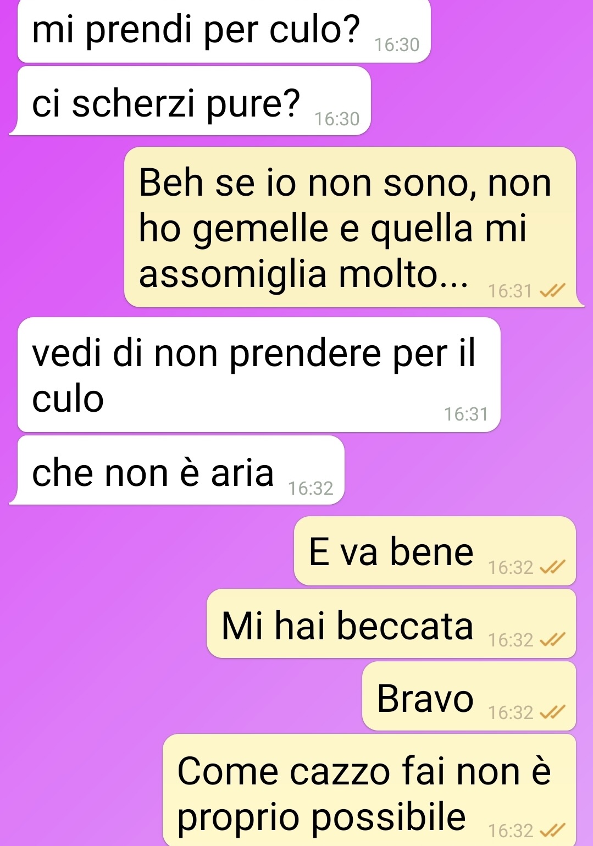Image resolution: width=593 pixels, height=846 pixels.
Task: Tap the 'che non è aria' bubble
Action: point(177,470)
